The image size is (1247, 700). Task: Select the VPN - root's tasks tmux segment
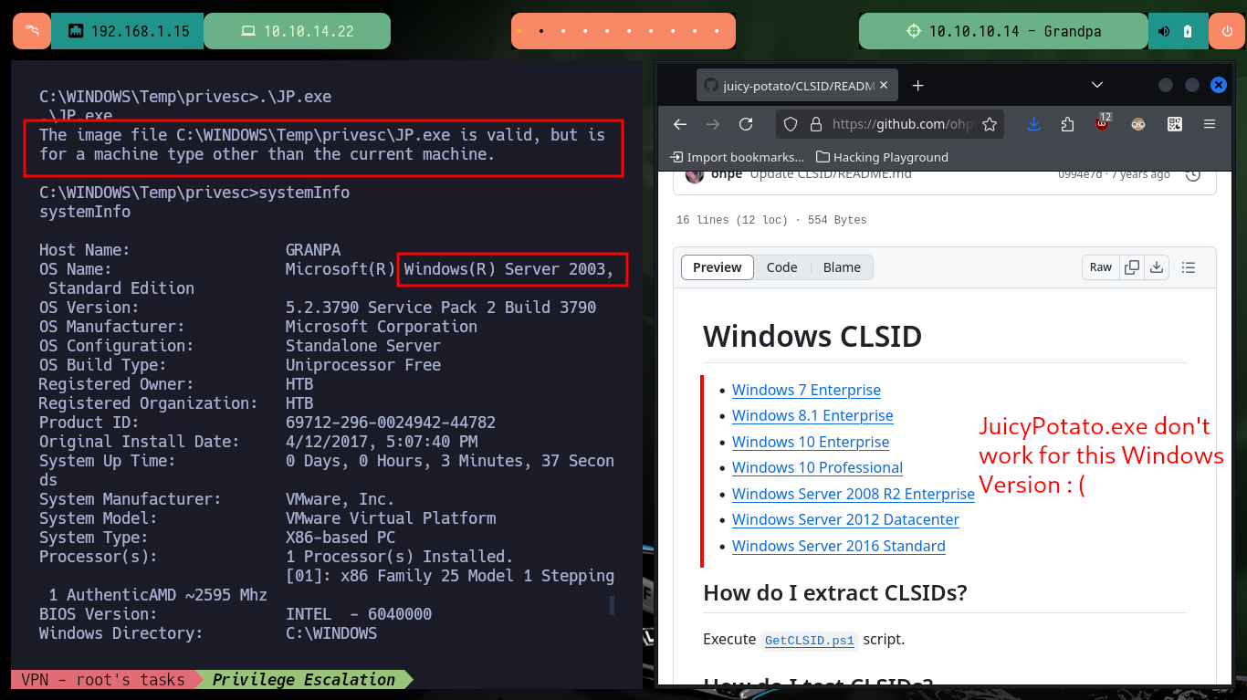(x=103, y=679)
